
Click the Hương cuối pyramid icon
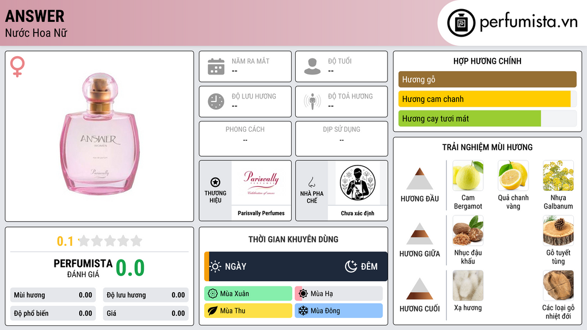coord(420,289)
